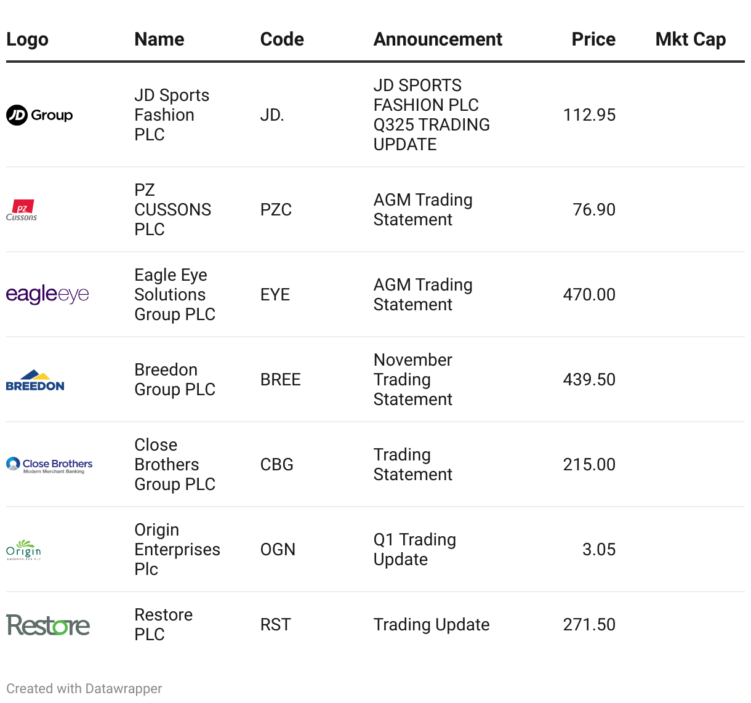Screen dimensions: 751x703
Task: Click the PZC ticker code
Action: (x=276, y=210)
